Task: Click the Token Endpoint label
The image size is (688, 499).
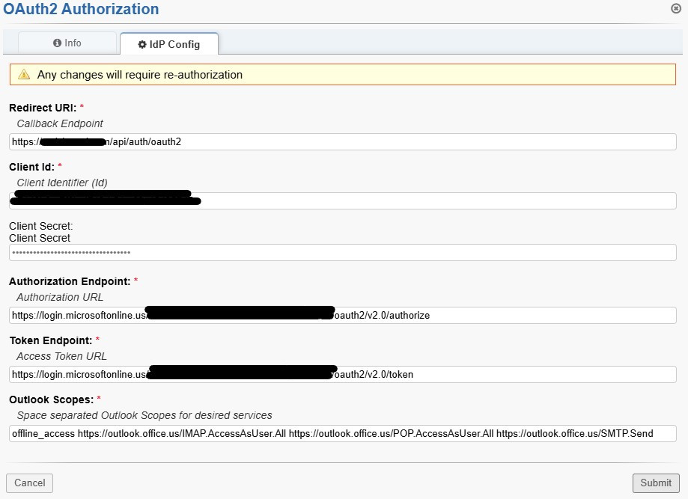Action: pyautogui.click(x=51, y=340)
